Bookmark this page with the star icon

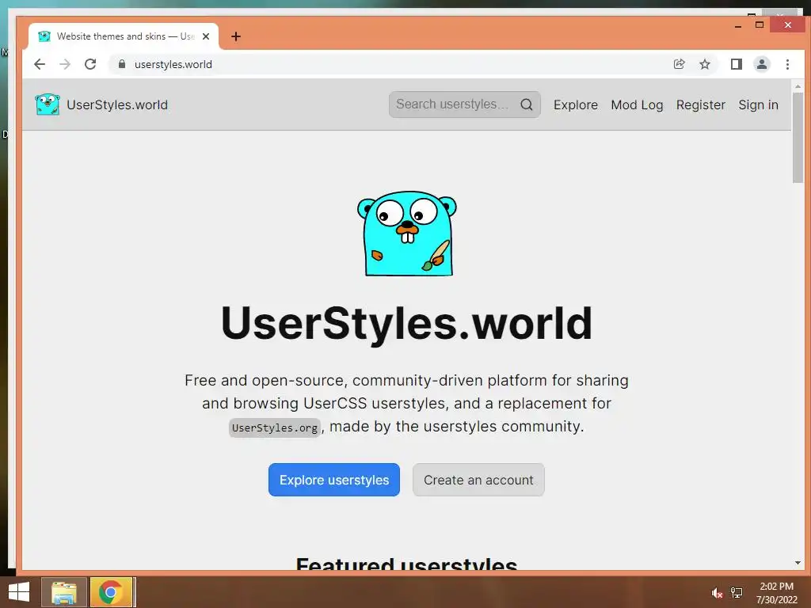point(704,64)
